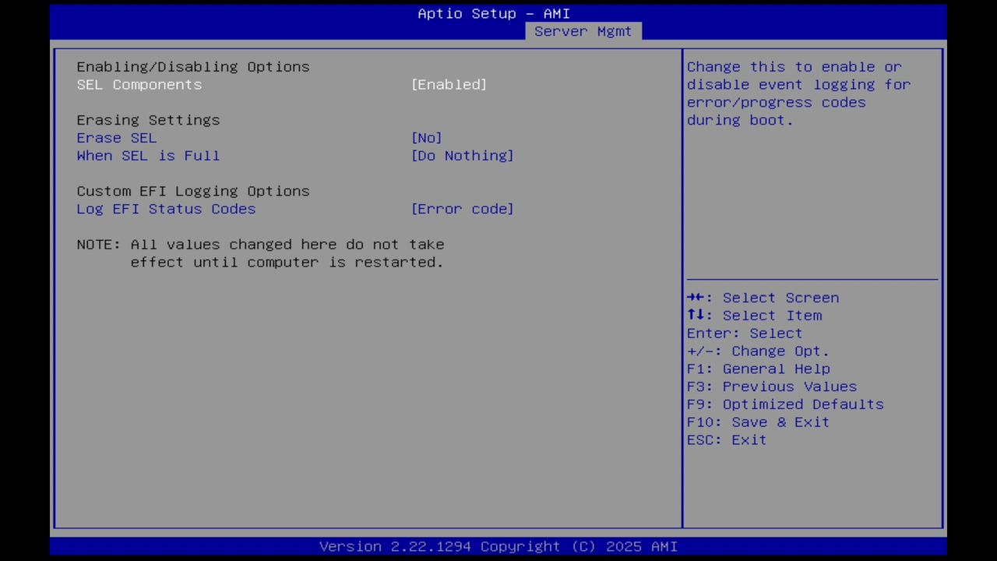Screen dimensions: 997x561
Task: Click the Enabling/Disabling Options heading
Action: coord(192,66)
